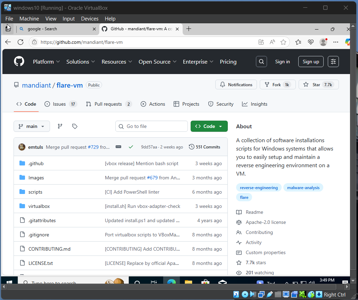Open the CONTRIBUTING.md file
The image size is (358, 300).
49,249
